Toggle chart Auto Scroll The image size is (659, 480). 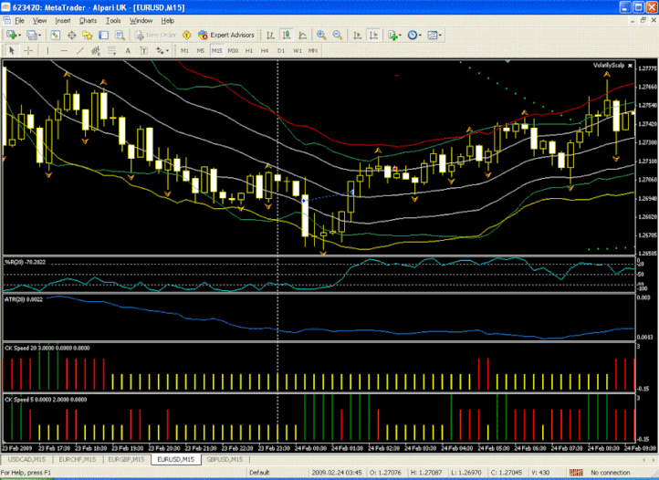[x=357, y=36]
